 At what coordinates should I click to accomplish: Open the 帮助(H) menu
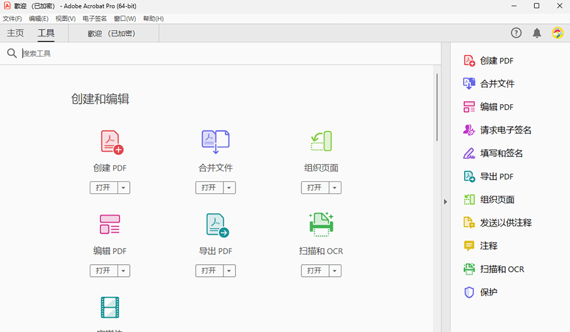(153, 19)
